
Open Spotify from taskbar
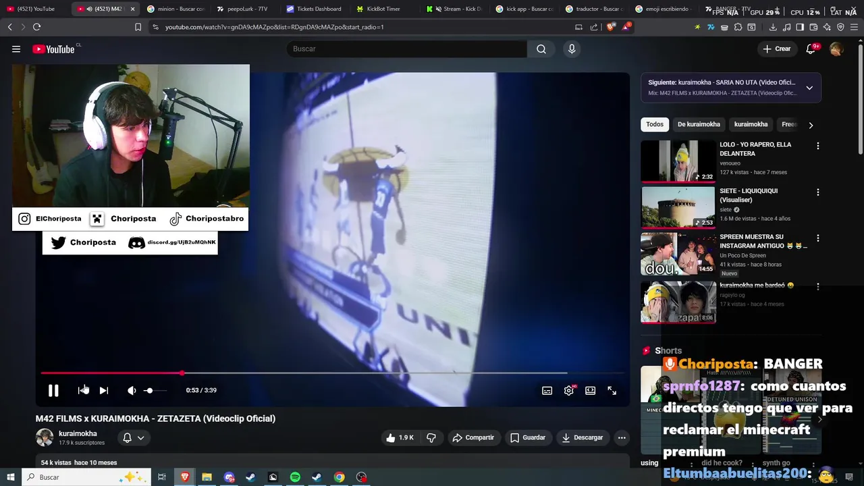[x=295, y=477]
